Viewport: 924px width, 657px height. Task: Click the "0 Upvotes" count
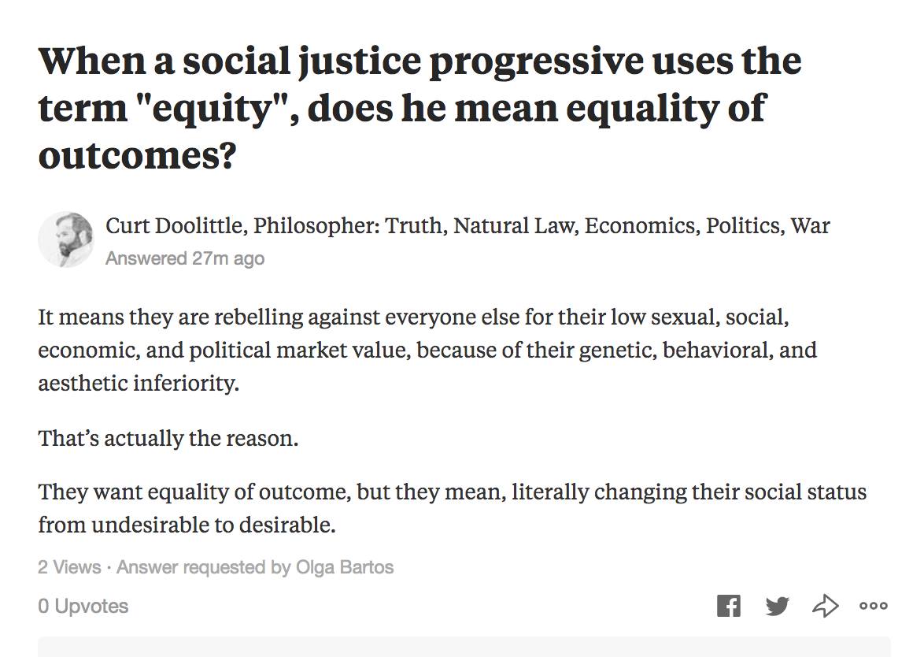[x=83, y=606]
